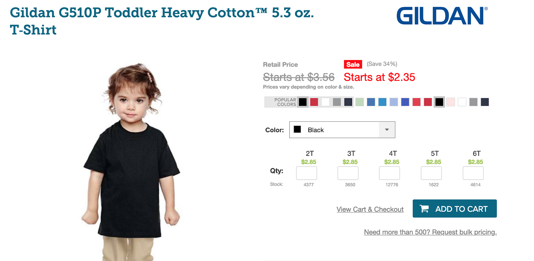534x261 pixels.
Task: Focus the 3T quantity box
Action: pyautogui.click(x=348, y=173)
